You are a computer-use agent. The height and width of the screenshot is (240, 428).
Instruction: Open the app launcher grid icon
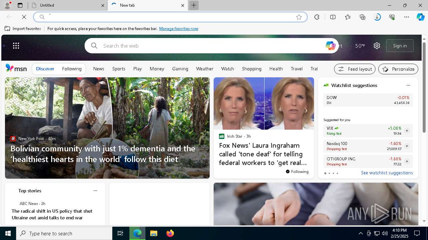pos(16,46)
